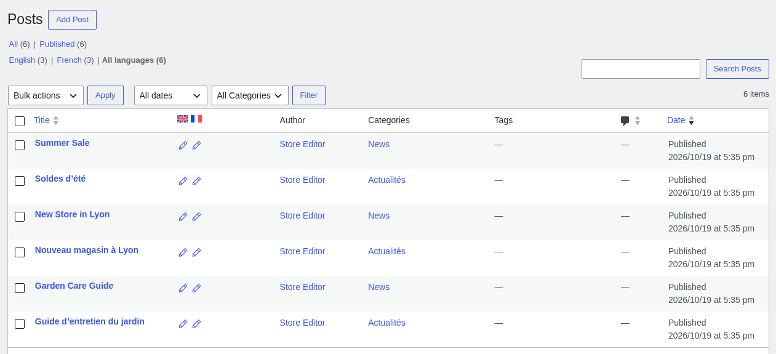The height and width of the screenshot is (354, 776).
Task: Toggle select-all posts checkbox in header
Action: (20, 121)
